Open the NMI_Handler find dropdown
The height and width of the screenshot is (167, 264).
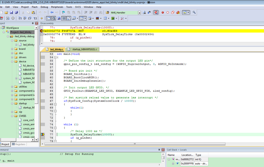tap(139, 13)
